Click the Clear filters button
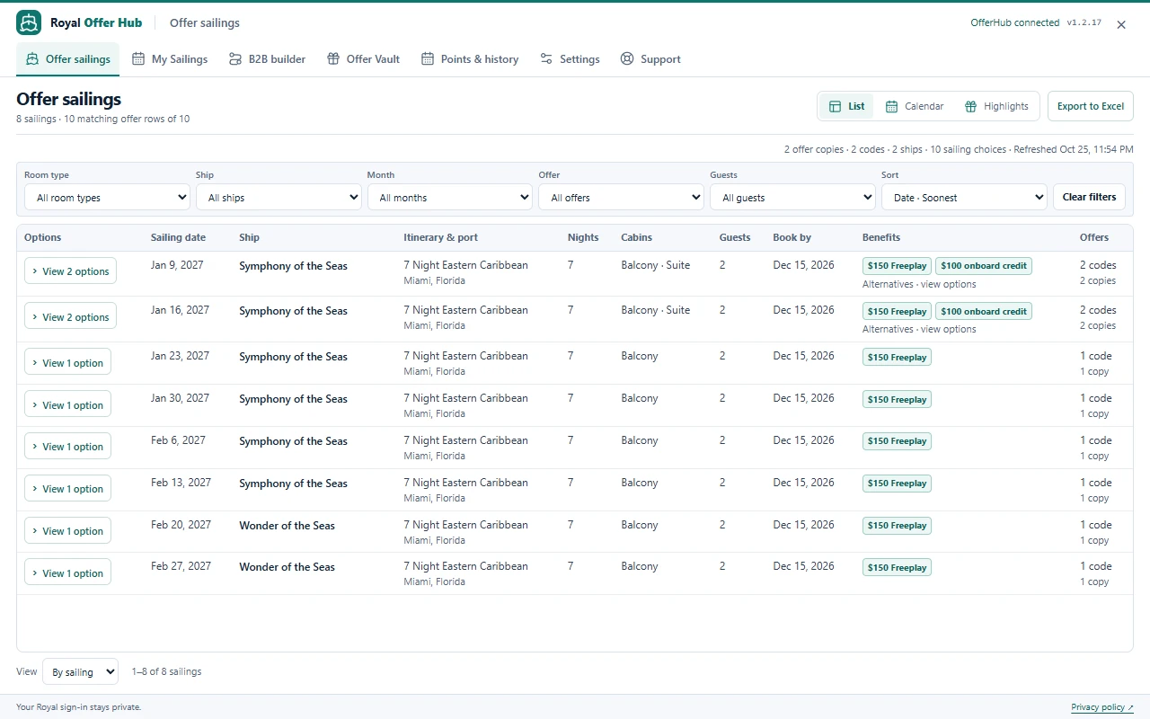 (1089, 197)
